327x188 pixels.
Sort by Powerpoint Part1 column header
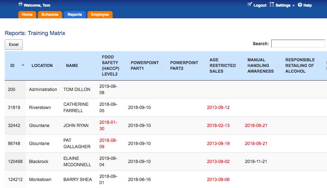[145, 65]
